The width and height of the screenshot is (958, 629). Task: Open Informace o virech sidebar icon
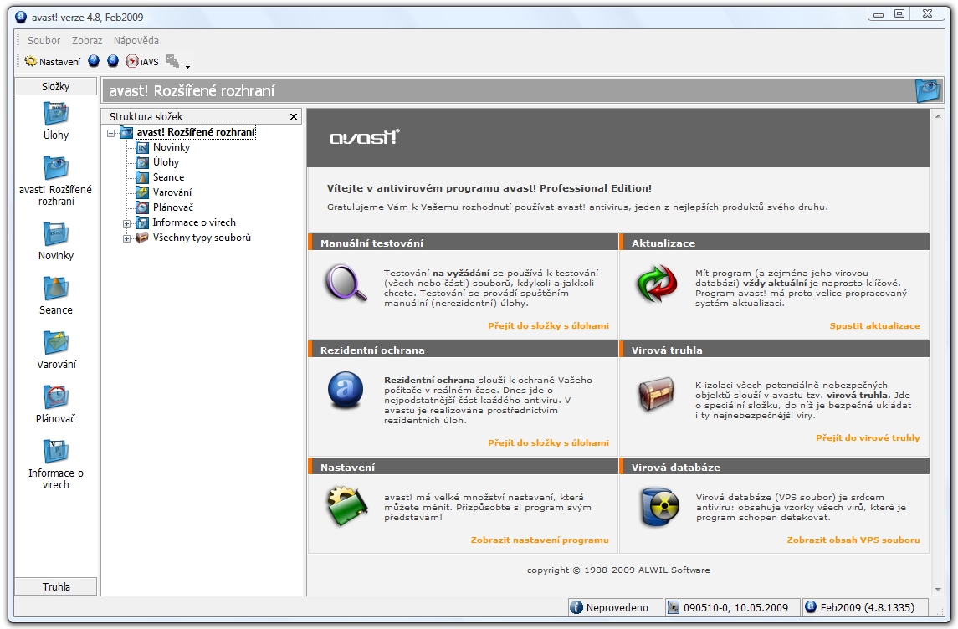point(55,464)
